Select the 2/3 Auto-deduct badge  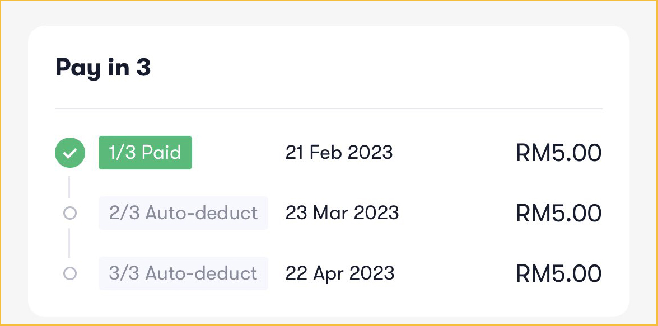(x=183, y=213)
